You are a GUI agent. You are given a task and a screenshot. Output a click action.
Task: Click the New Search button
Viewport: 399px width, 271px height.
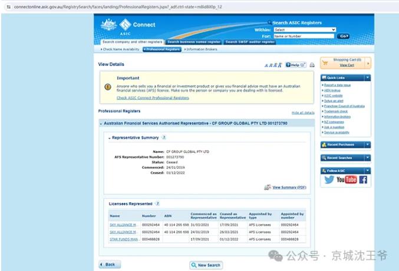pyautogui.click(x=206, y=265)
